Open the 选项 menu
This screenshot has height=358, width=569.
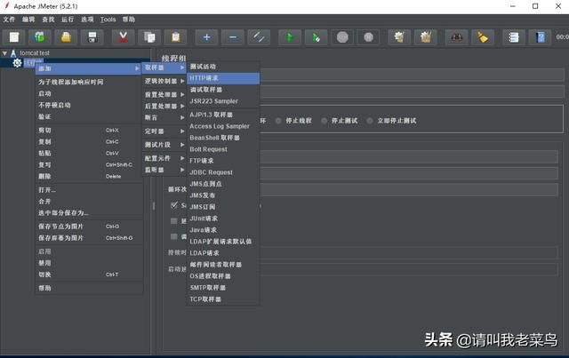point(87,20)
